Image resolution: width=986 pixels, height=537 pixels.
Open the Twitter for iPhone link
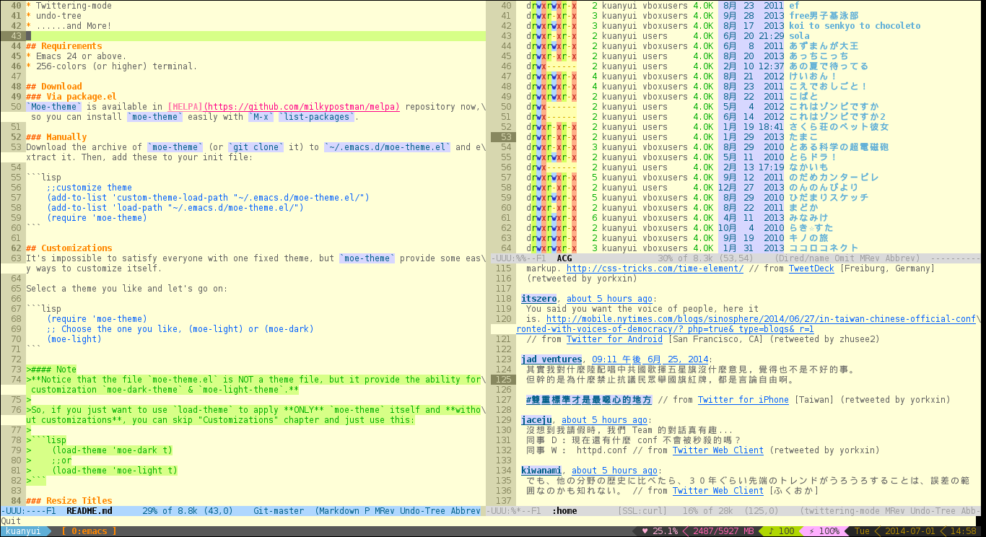(x=743, y=400)
